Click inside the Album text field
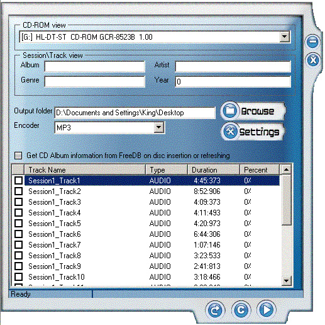Screen dimensions: 325x325 [x=94, y=67]
